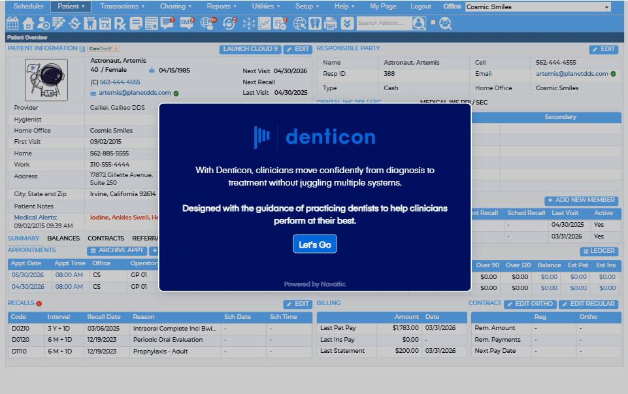628x394 pixels.
Task: Open the Rx prescriptions icon
Action: pos(120,24)
